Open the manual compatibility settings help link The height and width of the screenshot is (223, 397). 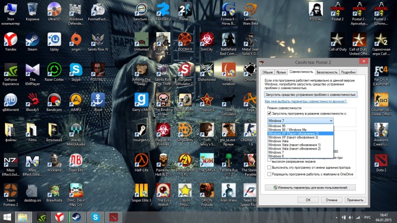click(x=306, y=101)
